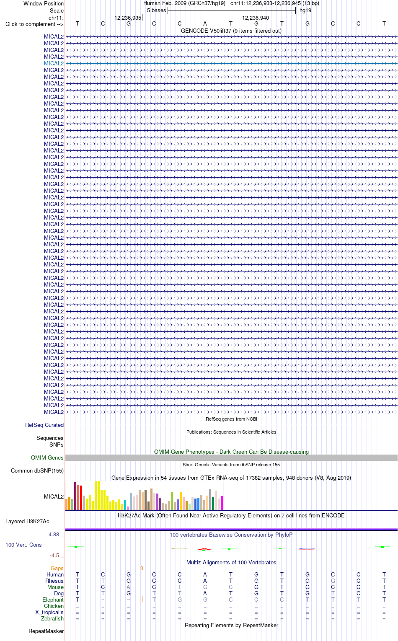Click the Elephant alignment row label
The image size is (398, 641).
point(53,600)
